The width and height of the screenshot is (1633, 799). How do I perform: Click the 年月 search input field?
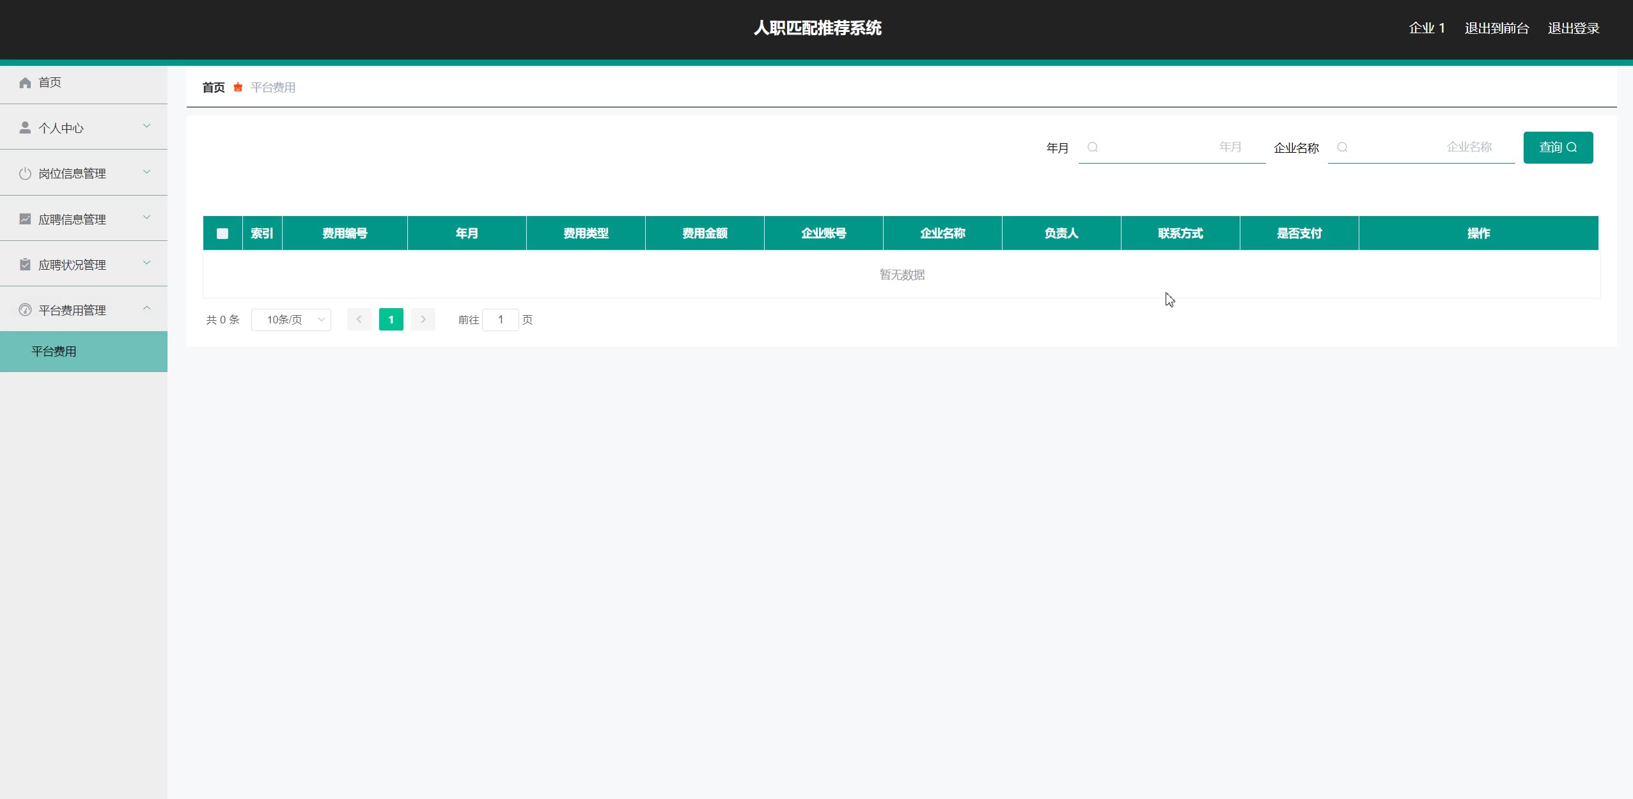pyautogui.click(x=1172, y=148)
